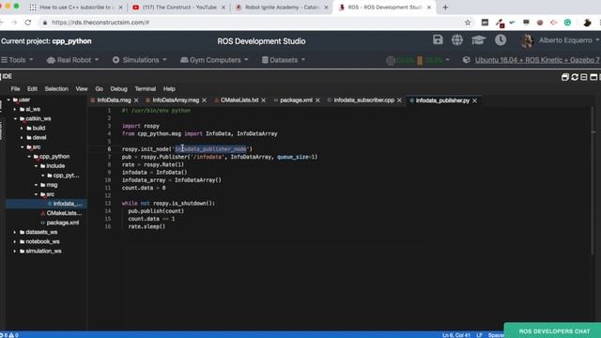Click the green Grammarly extension icon
Screen dimensions: 601x338
(567, 23)
